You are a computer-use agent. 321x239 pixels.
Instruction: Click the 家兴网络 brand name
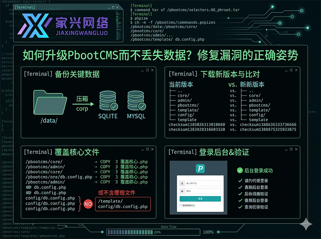(x=82, y=23)
